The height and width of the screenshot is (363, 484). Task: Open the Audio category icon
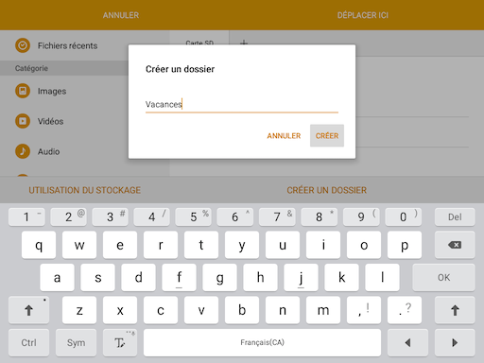tap(23, 151)
